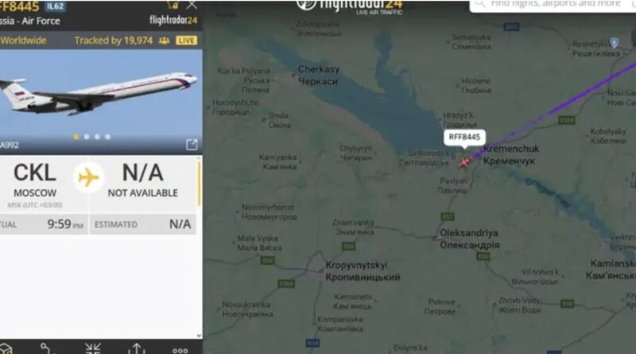Click the flight route icon in bottom bar
This screenshot has height=354, width=636.
click(47, 348)
